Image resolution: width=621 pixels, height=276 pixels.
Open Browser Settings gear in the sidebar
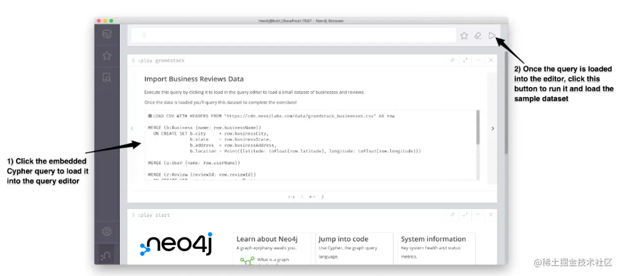point(107,231)
